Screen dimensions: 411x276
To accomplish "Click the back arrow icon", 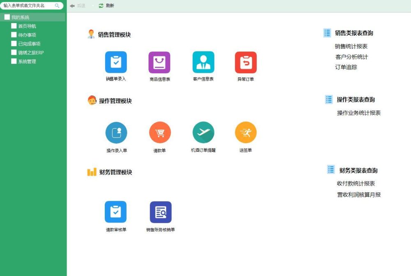I will coord(72,6).
